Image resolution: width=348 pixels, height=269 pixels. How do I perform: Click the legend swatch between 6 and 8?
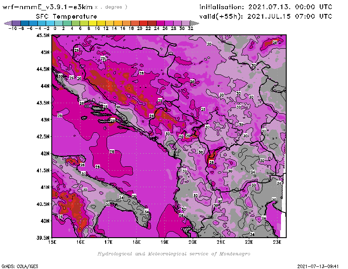[84, 23]
